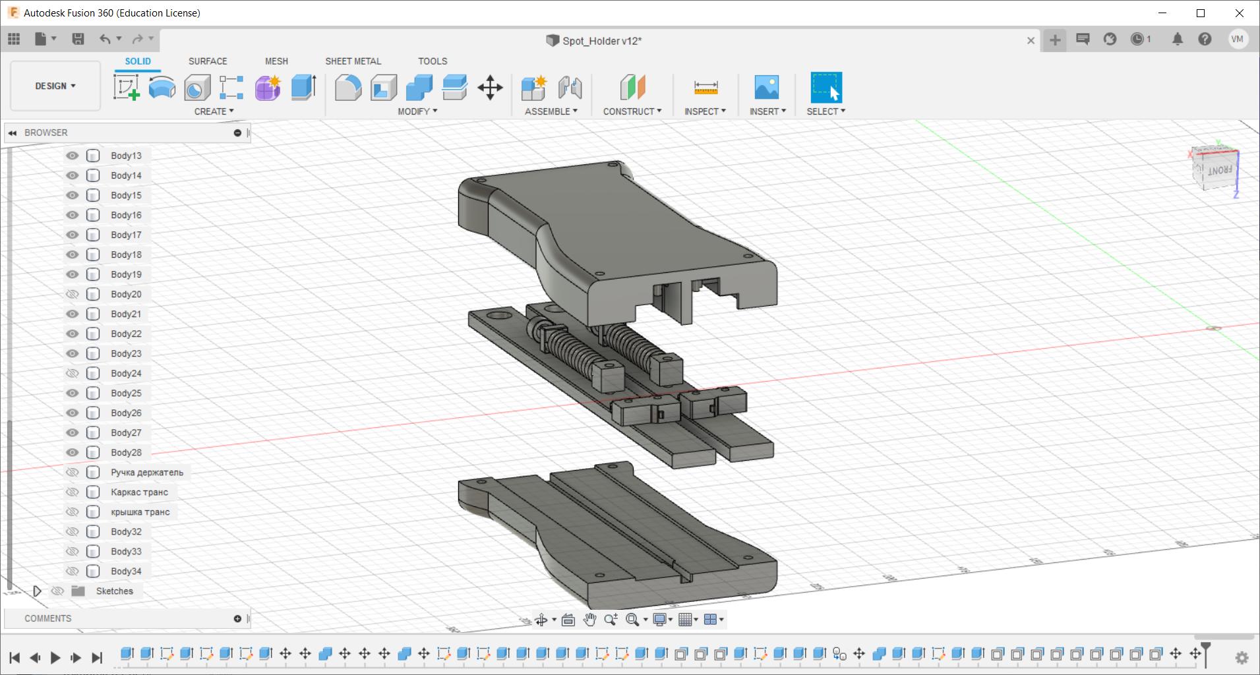Hide Body13 using its eye icon
Image resolution: width=1260 pixels, height=675 pixels.
73,156
